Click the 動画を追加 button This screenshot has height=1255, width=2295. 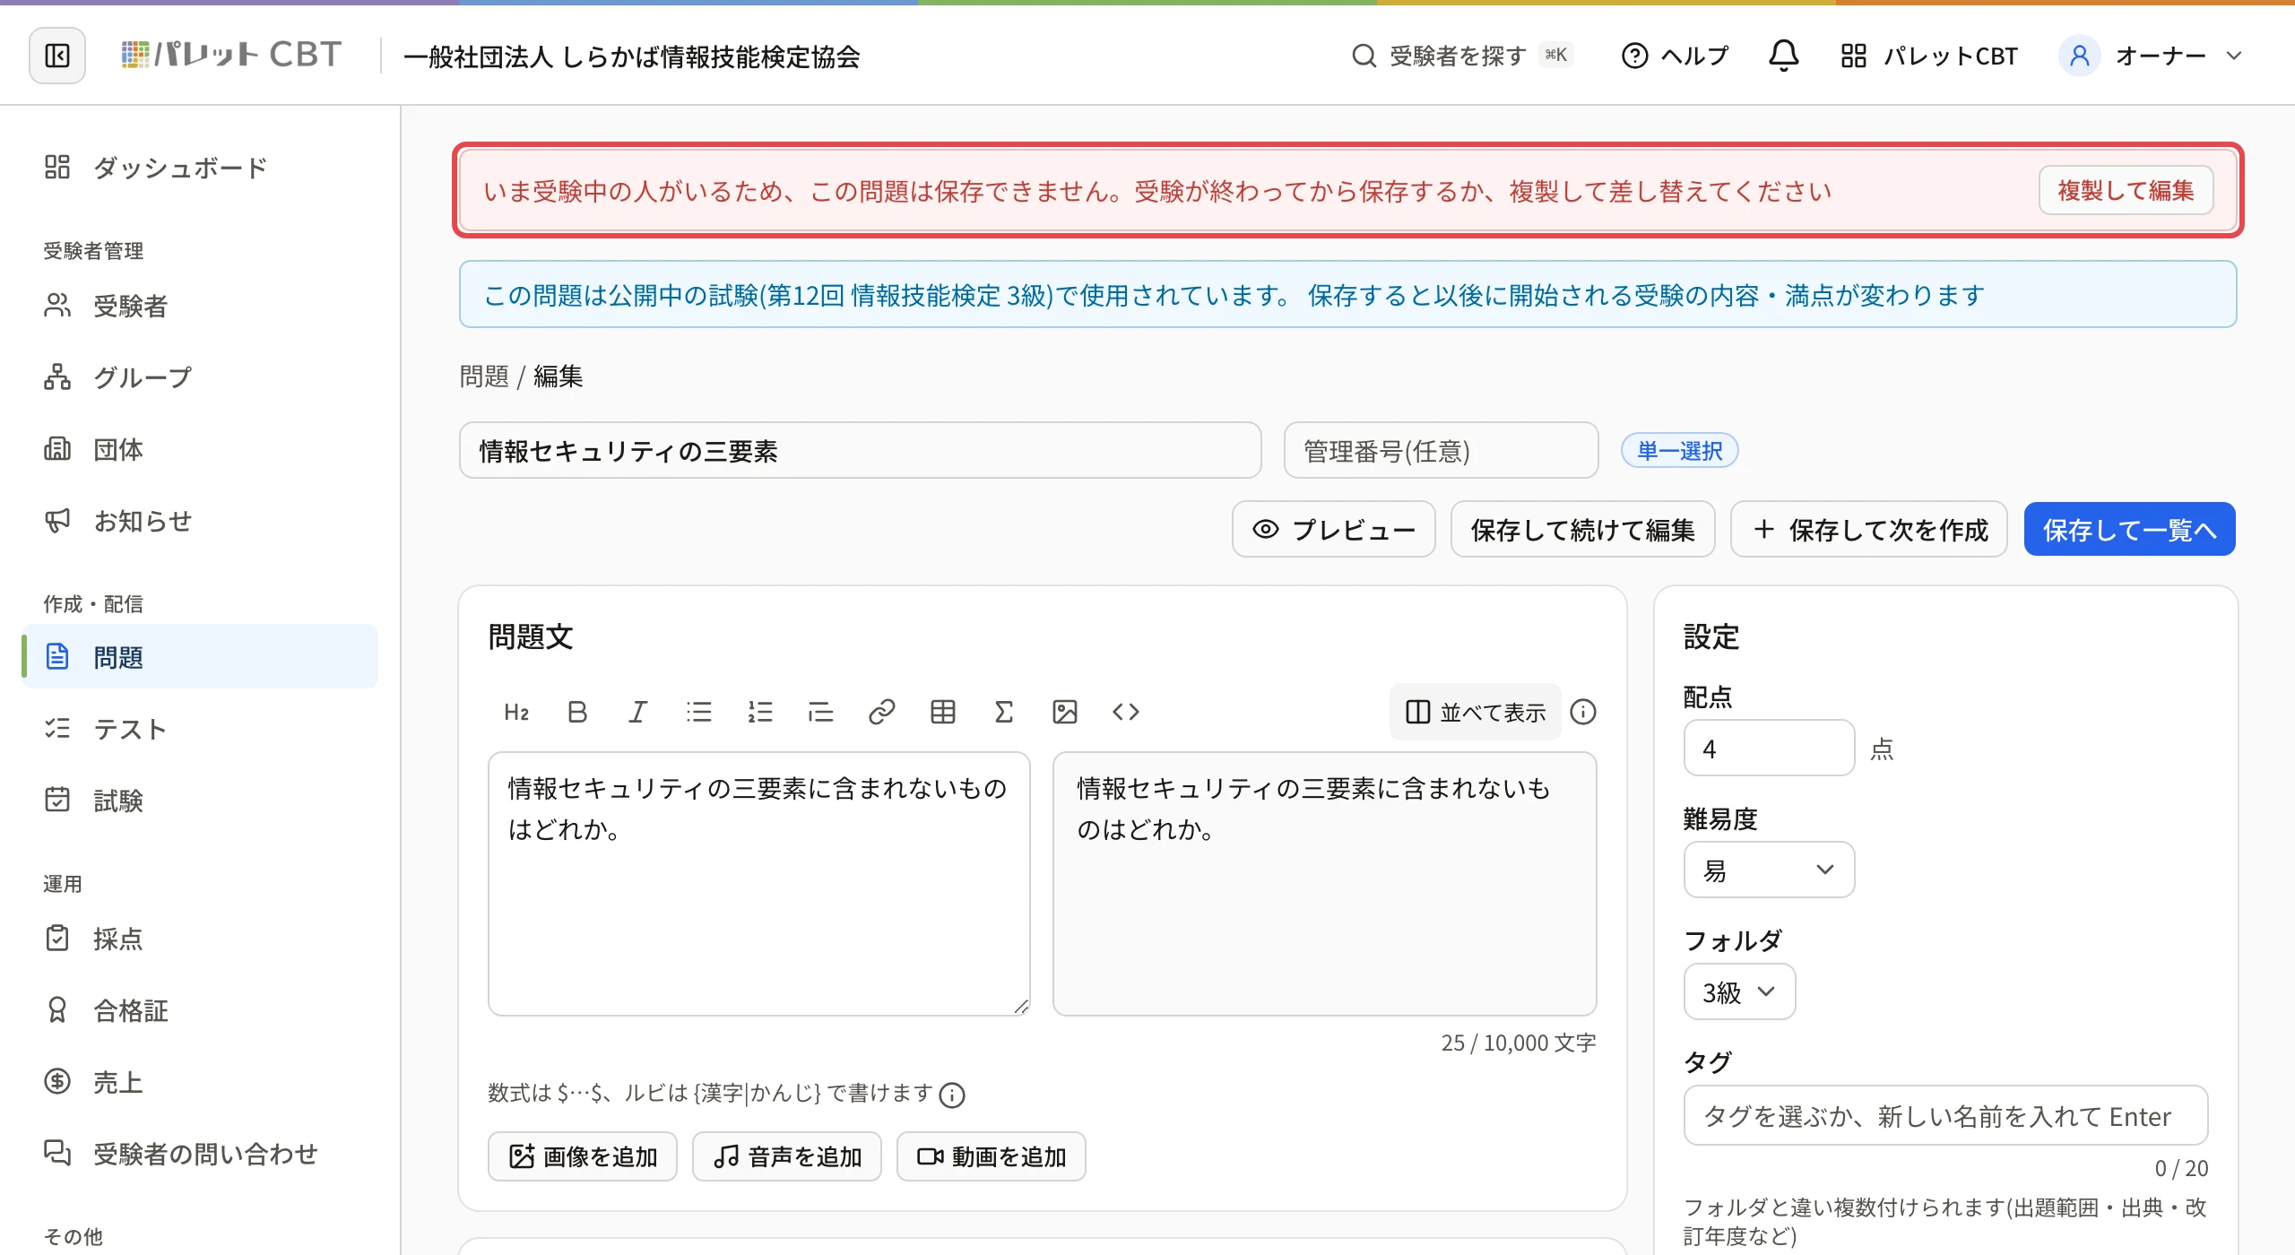pyautogui.click(x=992, y=1156)
